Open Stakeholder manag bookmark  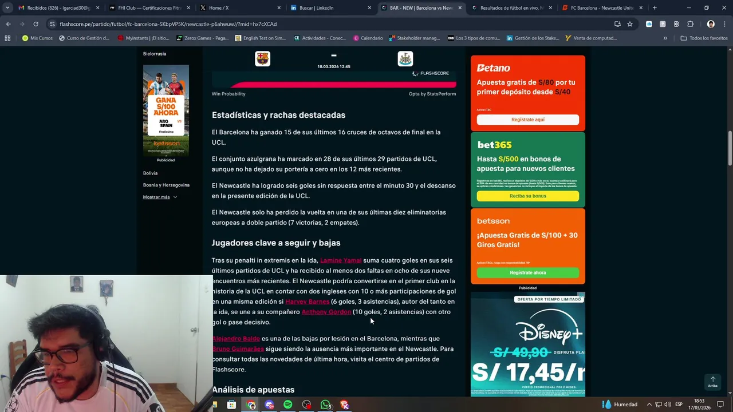point(415,38)
